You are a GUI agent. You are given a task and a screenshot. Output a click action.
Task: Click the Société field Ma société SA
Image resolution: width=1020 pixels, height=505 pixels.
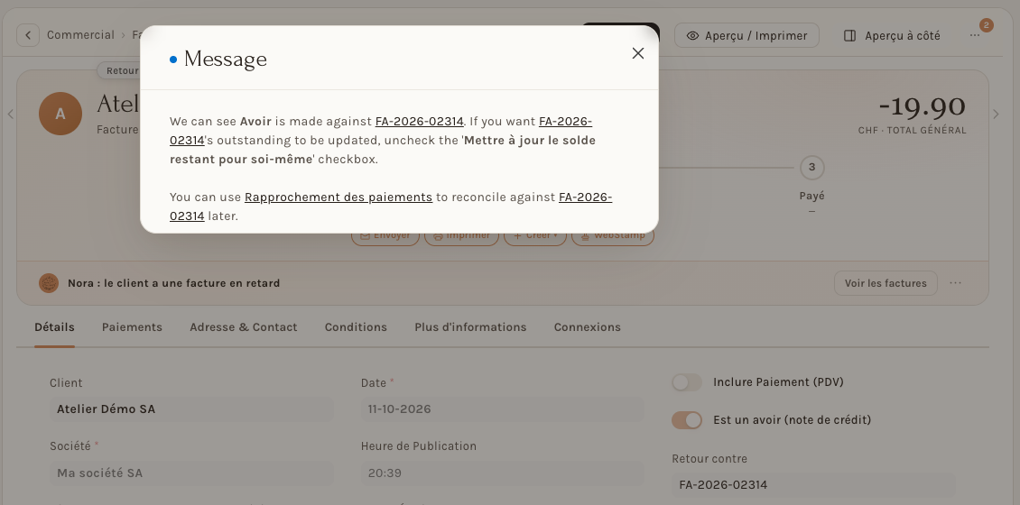tap(192, 473)
